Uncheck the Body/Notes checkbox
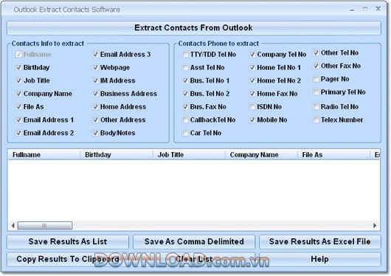 [x=95, y=133]
